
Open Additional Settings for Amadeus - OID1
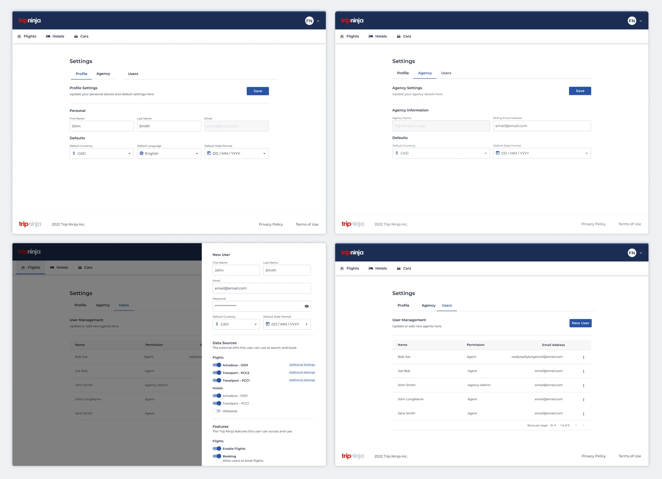coord(302,365)
